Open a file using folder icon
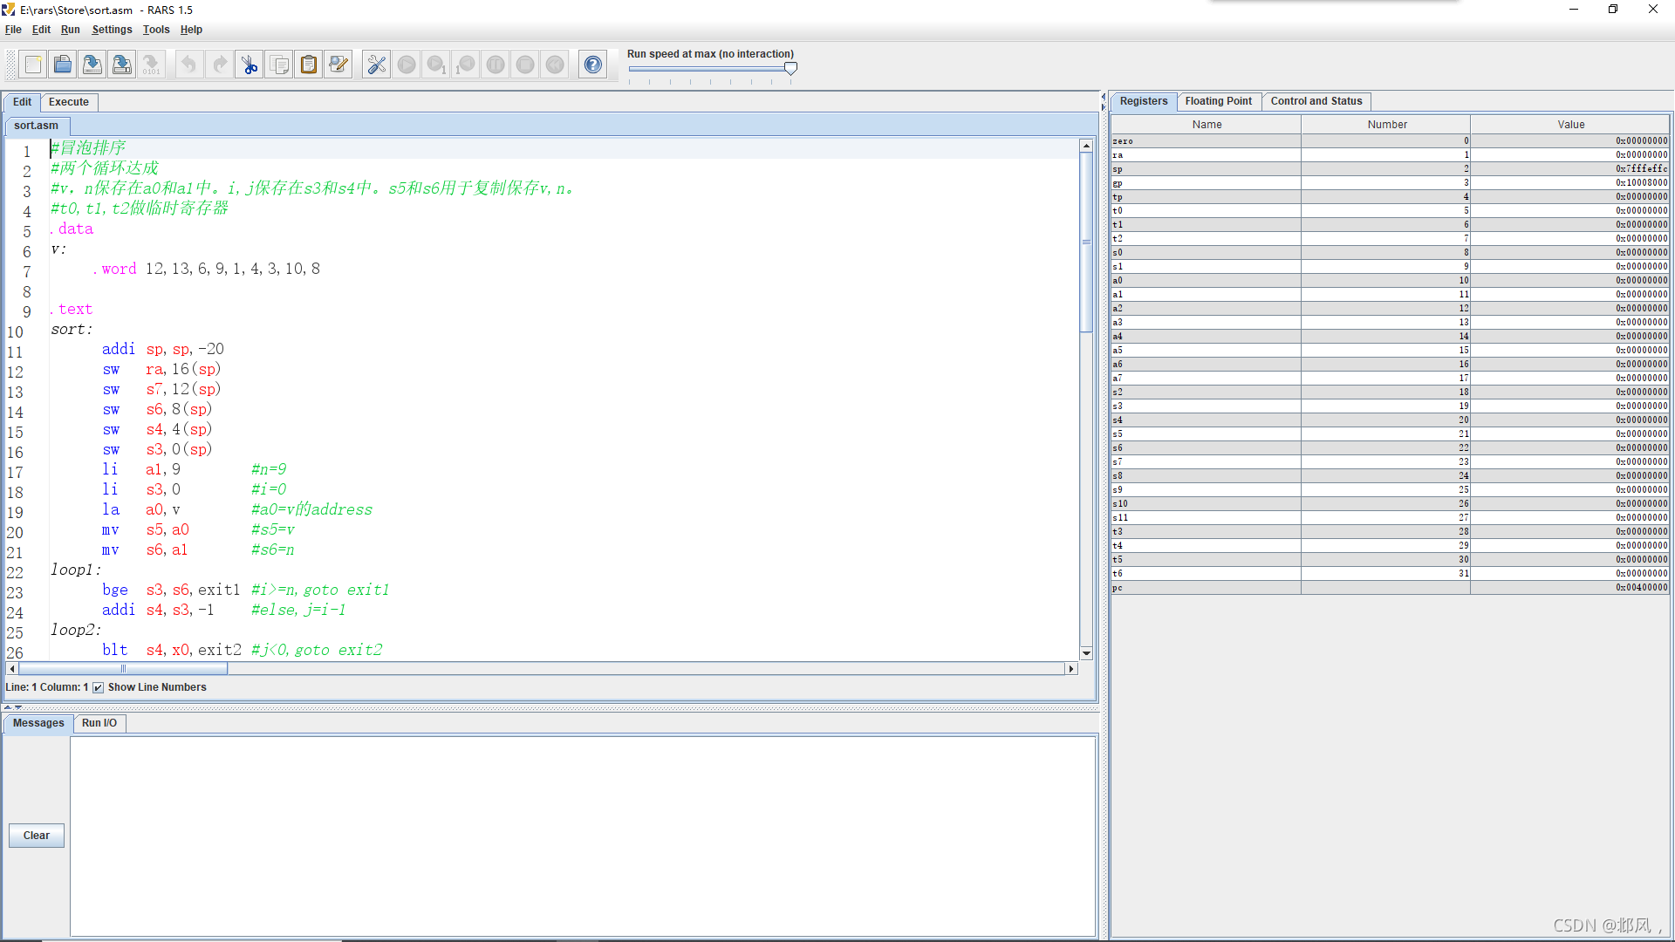Viewport: 1675px width, 942px height. (x=63, y=65)
